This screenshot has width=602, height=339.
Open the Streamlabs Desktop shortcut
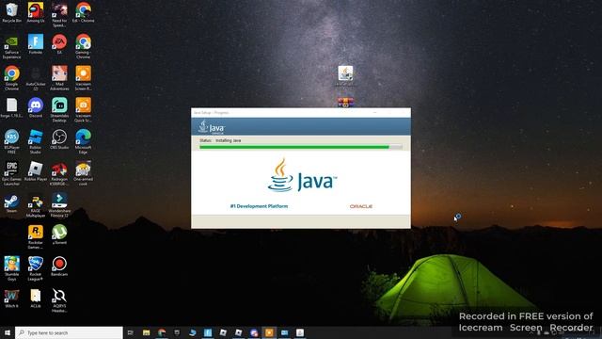(x=59, y=110)
